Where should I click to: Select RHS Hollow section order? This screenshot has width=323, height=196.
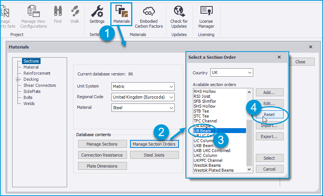[x=205, y=91]
